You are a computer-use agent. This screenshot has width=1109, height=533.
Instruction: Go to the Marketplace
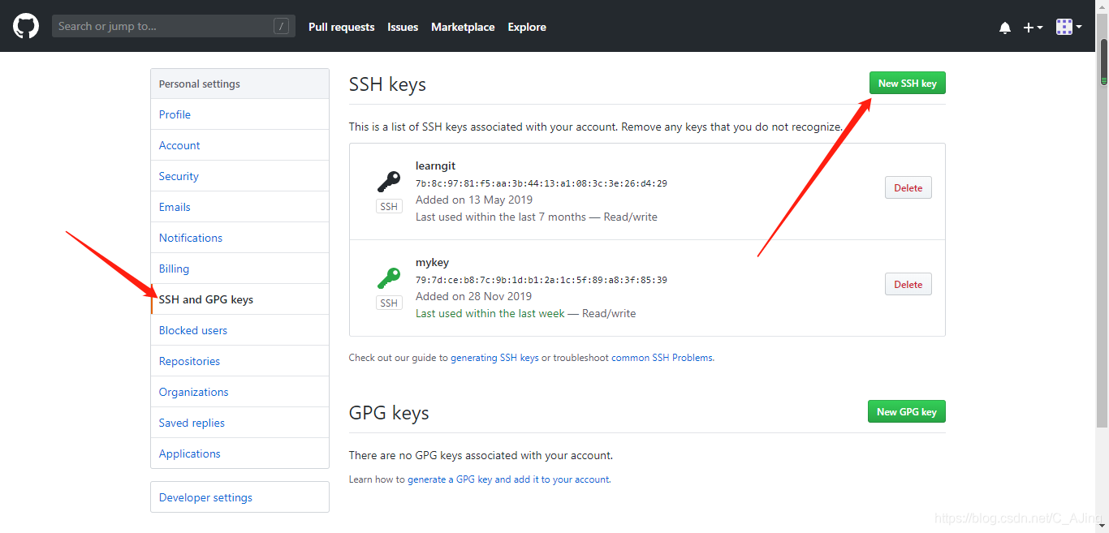pos(463,27)
